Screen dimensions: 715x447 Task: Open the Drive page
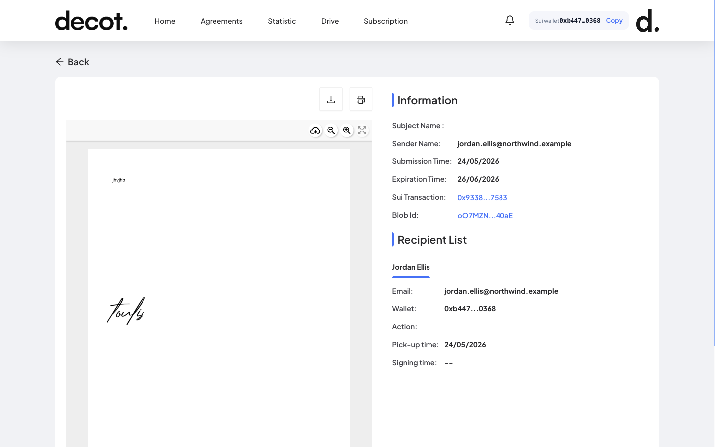coord(330,21)
